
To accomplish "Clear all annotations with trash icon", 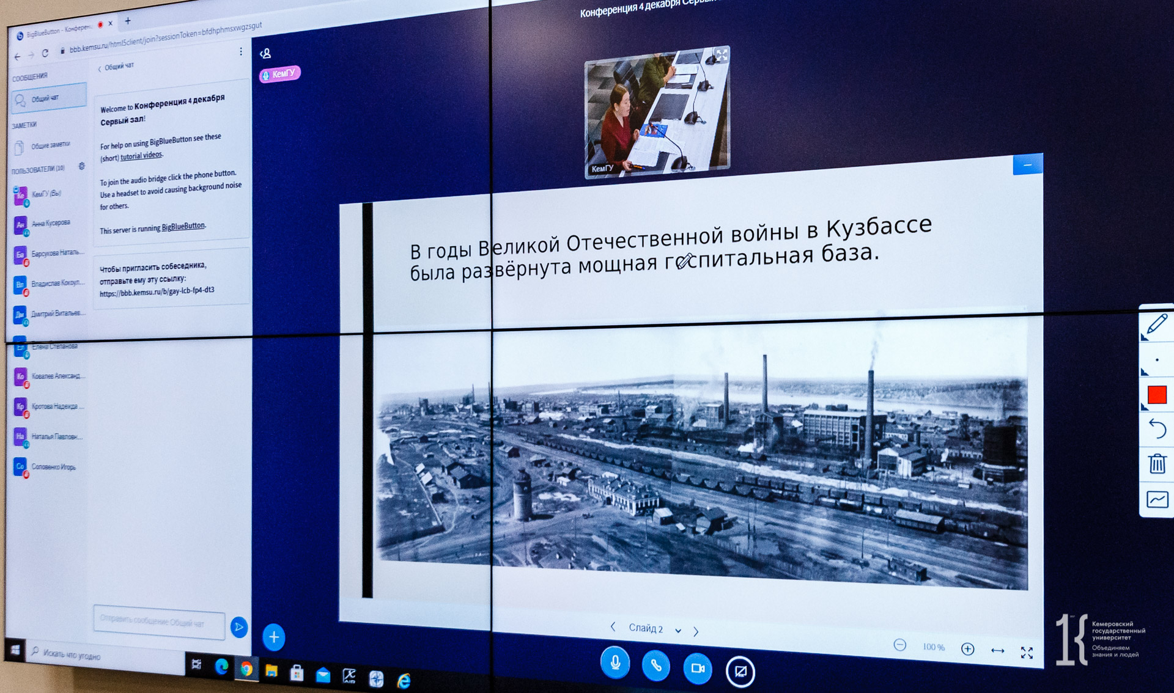I will click(x=1157, y=464).
